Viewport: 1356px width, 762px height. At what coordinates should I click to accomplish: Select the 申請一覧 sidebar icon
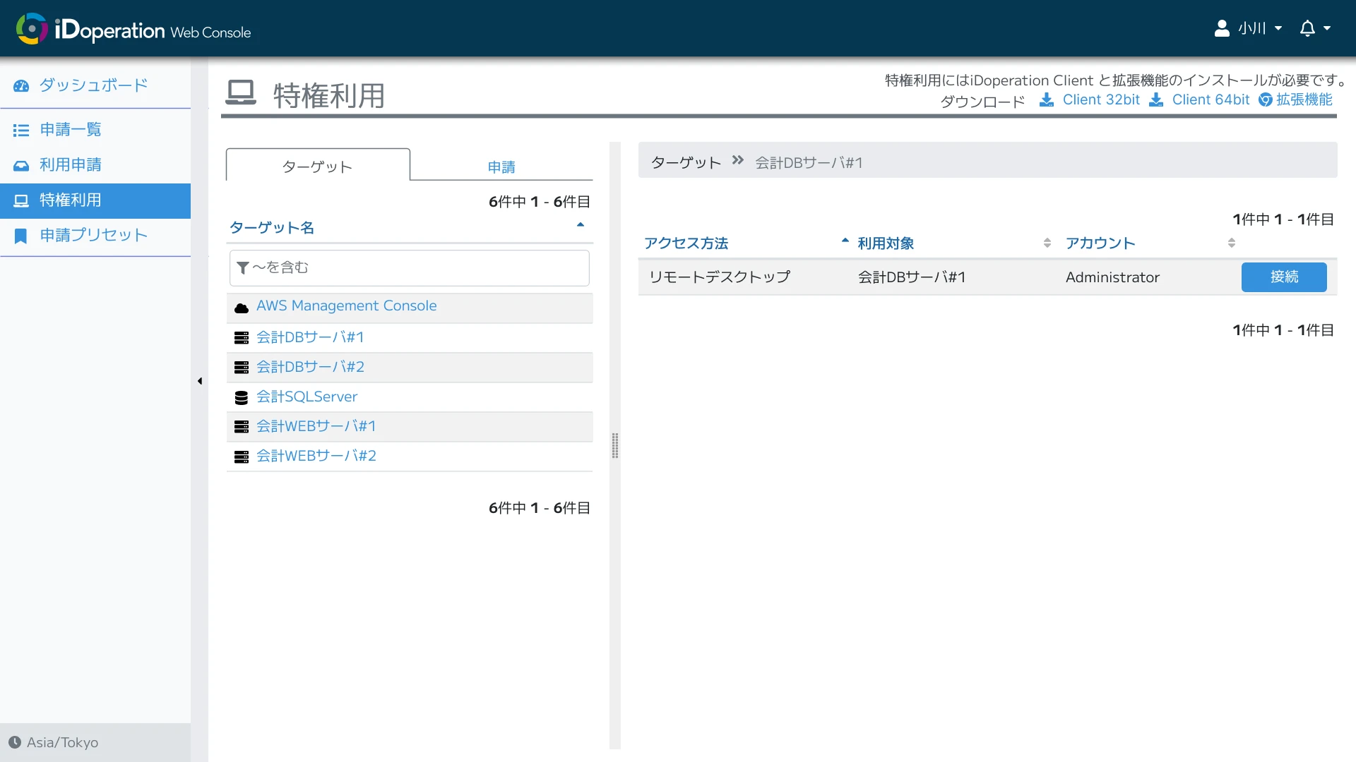(21, 130)
